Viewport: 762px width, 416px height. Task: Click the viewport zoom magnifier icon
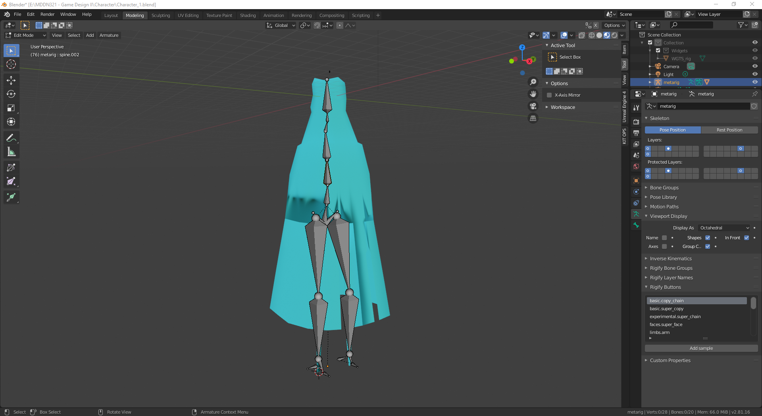pos(533,82)
